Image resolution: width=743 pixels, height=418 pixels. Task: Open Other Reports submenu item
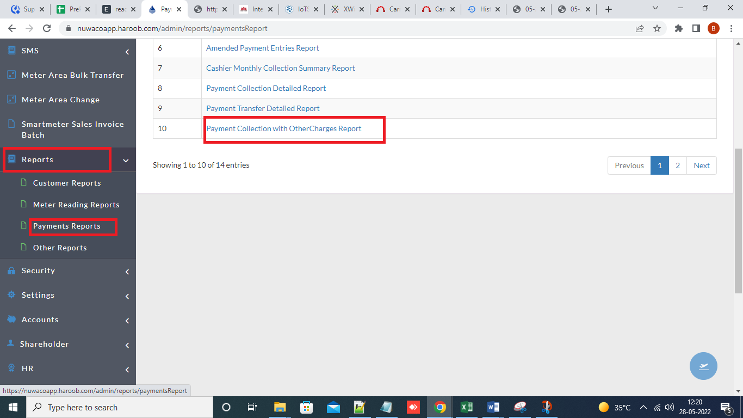click(60, 248)
